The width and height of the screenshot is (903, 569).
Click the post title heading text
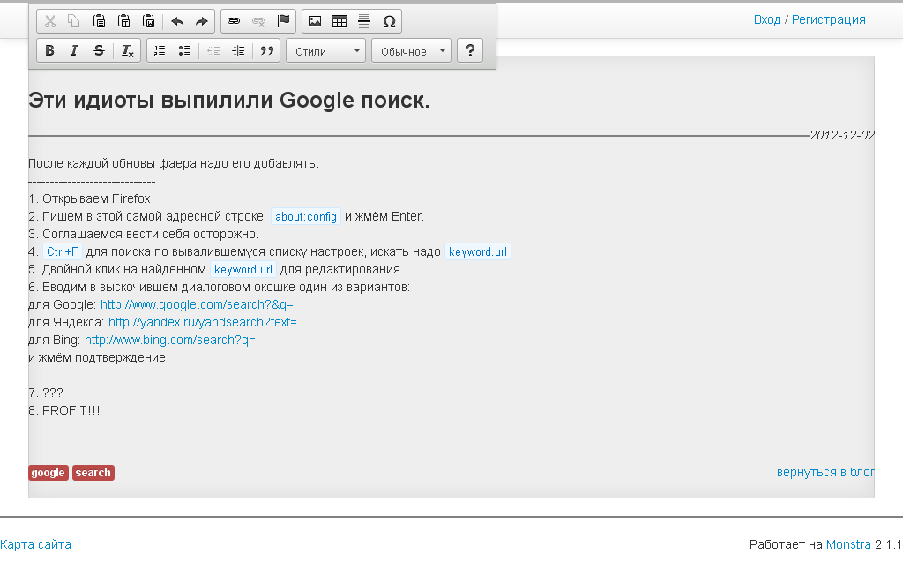point(229,101)
